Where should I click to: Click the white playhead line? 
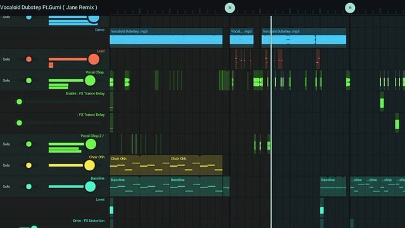(x=271, y=122)
